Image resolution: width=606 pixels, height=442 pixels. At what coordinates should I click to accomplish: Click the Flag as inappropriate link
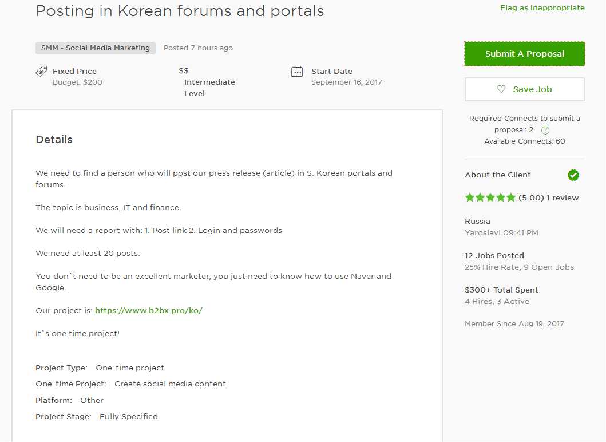coord(542,8)
